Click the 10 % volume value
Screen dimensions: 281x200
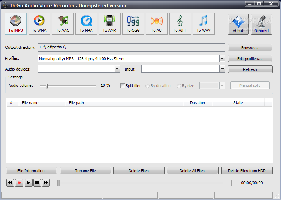105,85
